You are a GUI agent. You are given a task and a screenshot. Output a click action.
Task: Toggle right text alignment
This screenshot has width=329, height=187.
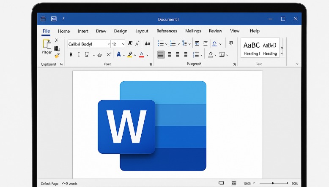(178, 55)
